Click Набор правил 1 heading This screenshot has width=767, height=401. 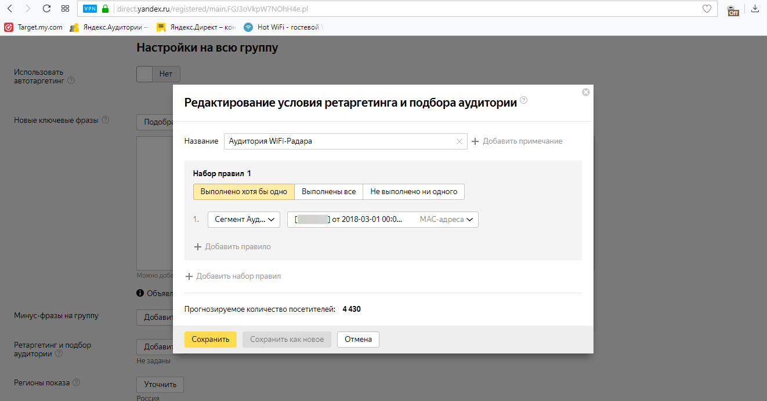point(222,173)
